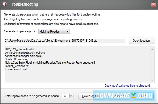158x104 pixels.
Task: Click the file list scroll up arrow
Action: click(x=152, y=49)
